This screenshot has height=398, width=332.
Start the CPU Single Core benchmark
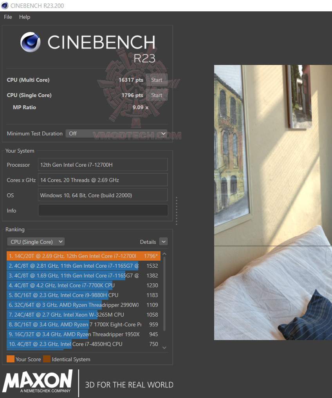tap(156, 95)
